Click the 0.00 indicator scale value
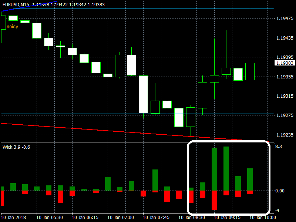This screenshot has height=222, width=296. point(280,191)
